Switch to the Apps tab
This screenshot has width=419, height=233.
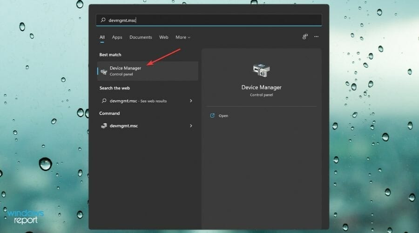click(x=117, y=37)
